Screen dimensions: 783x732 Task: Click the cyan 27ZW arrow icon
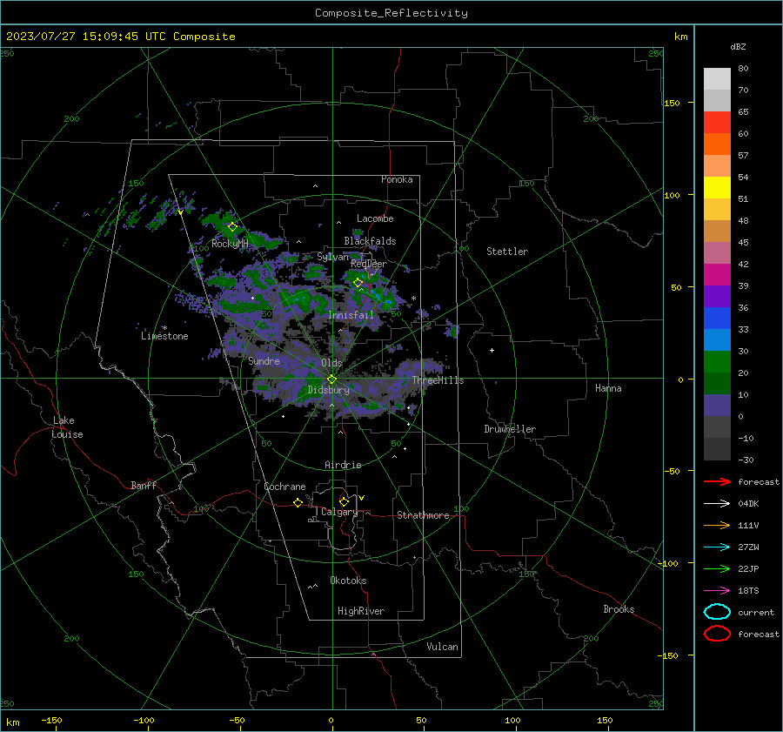coord(717,547)
